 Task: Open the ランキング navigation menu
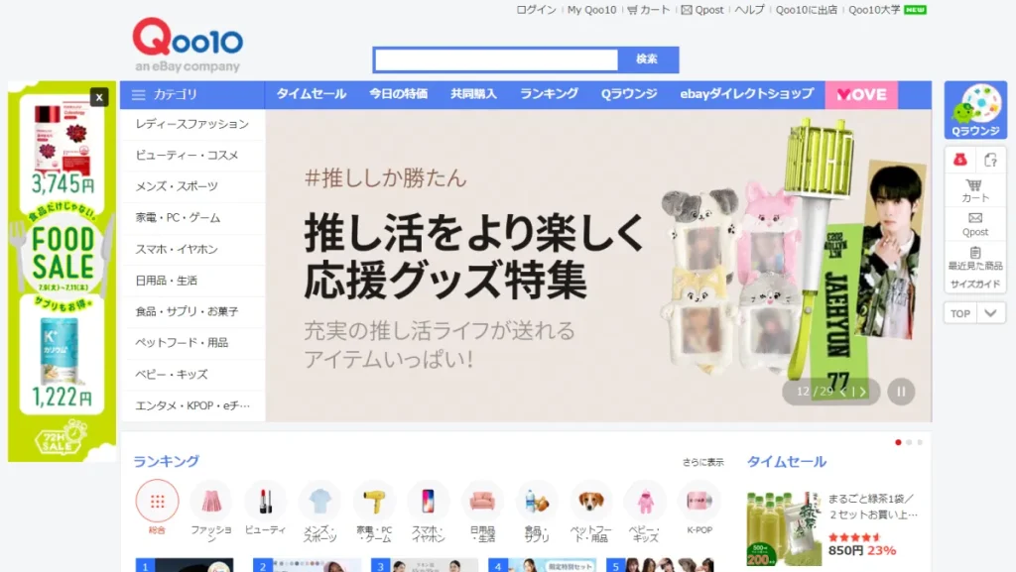tap(551, 94)
